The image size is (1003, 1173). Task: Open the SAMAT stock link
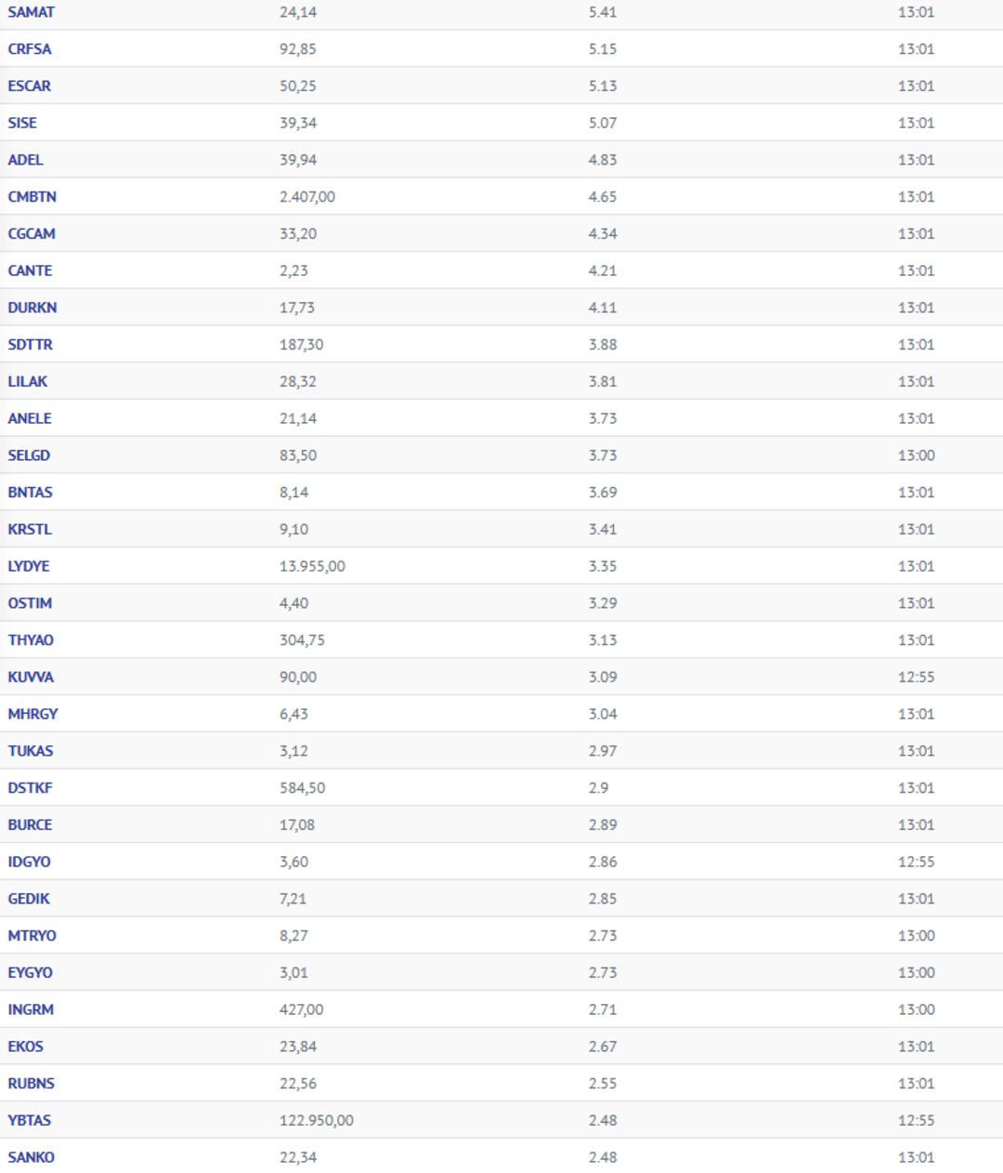tap(31, 12)
